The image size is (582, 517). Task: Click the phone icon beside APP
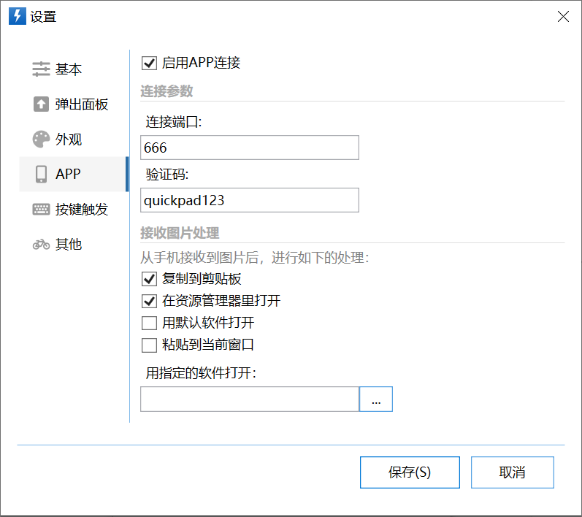point(41,174)
